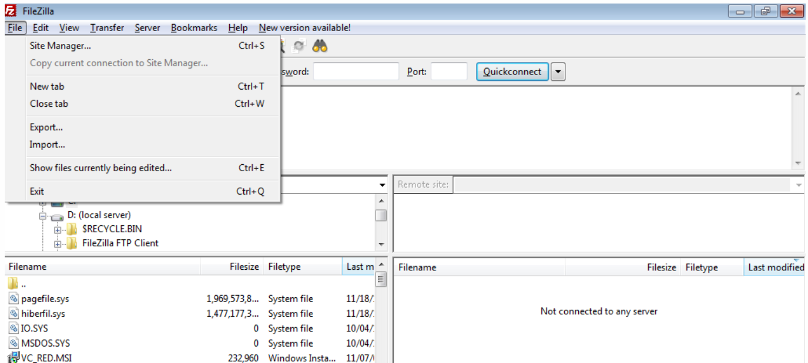Open the View menu
Viewport: 808px width, 363px height.
pyautogui.click(x=69, y=28)
